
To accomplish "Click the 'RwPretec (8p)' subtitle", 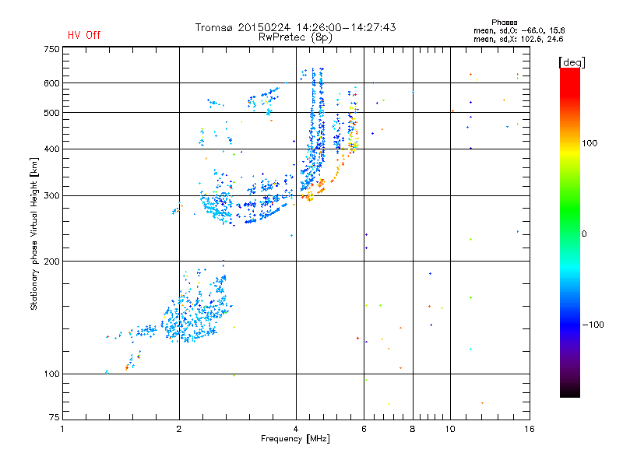I will pyautogui.click(x=295, y=37).
